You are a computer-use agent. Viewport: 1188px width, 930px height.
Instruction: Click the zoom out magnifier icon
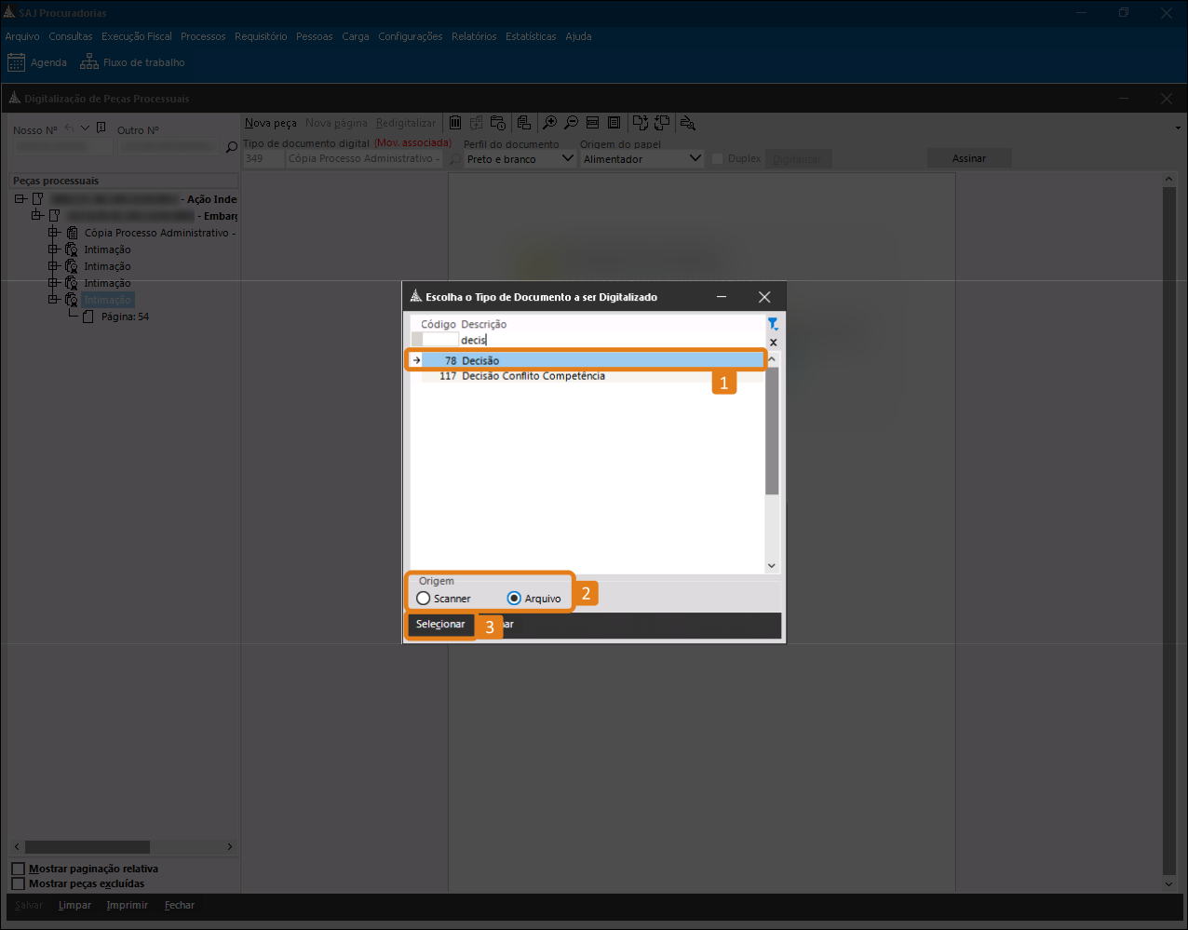[x=571, y=123]
